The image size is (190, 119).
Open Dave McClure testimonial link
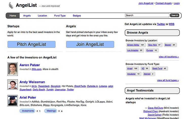pos(155,108)
